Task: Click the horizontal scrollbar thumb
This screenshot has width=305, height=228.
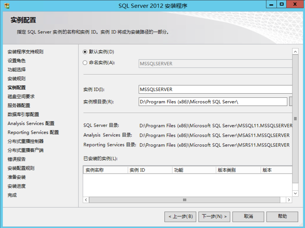Action: click(185, 200)
